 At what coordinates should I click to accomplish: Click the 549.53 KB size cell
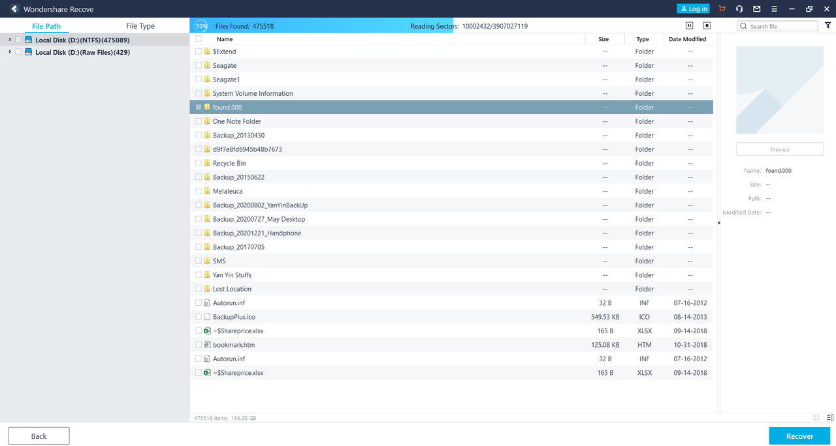tap(605, 317)
